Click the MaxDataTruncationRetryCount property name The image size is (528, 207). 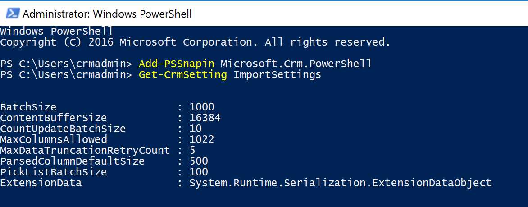(85, 150)
